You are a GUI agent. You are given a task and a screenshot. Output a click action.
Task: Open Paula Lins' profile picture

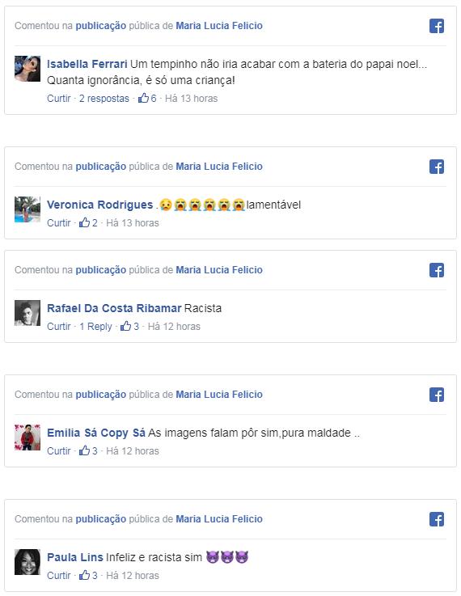[x=27, y=562]
